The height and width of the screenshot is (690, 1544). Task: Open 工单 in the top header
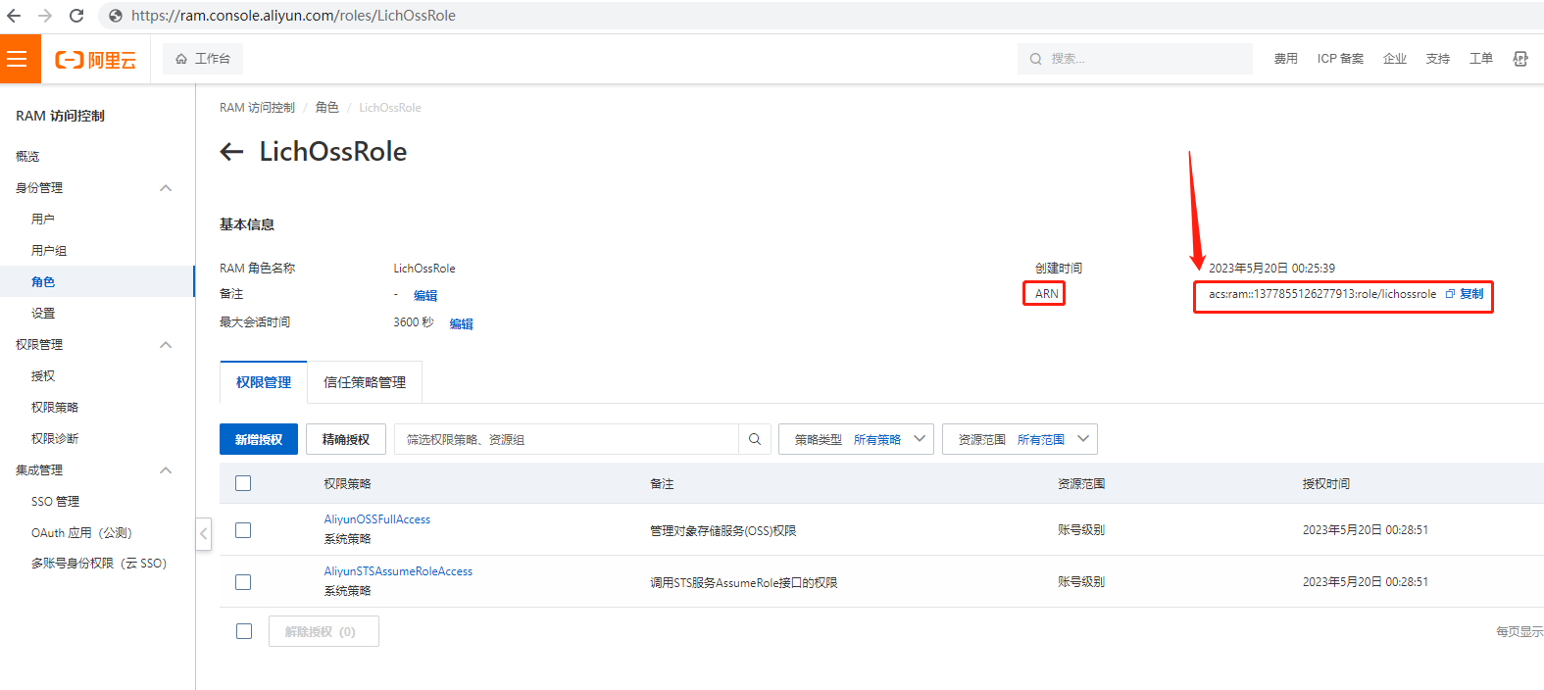[1481, 59]
